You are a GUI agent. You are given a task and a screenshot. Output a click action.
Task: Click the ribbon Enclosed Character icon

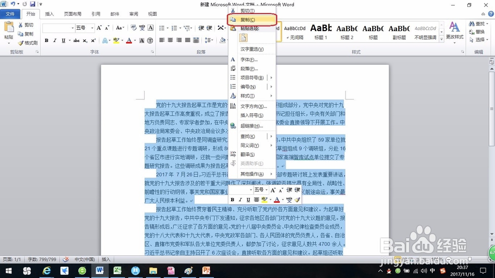point(150,41)
